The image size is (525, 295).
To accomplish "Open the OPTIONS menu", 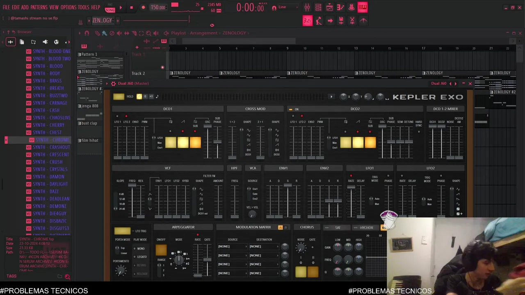I will tap(68, 7).
